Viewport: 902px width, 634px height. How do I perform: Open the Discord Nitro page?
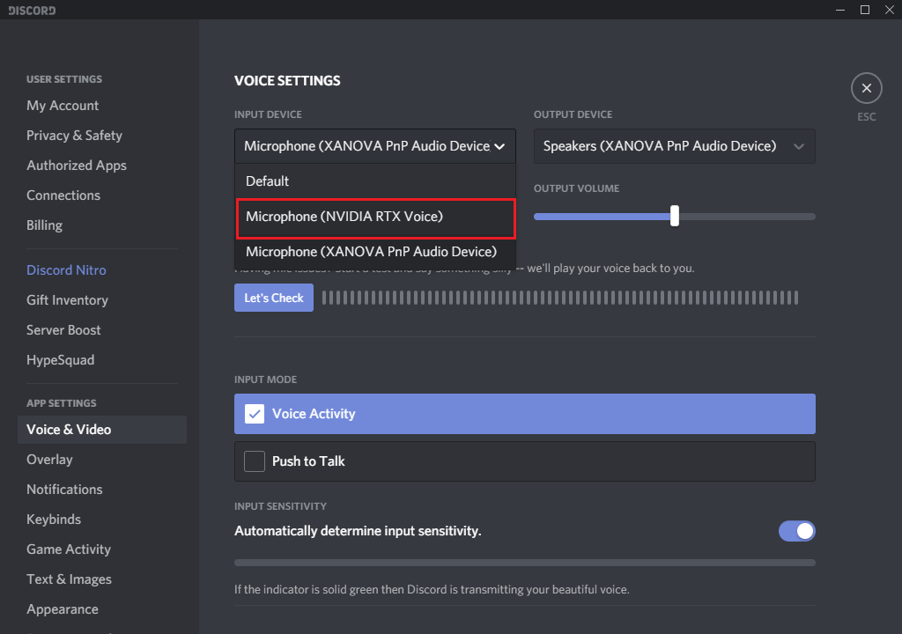pos(66,269)
